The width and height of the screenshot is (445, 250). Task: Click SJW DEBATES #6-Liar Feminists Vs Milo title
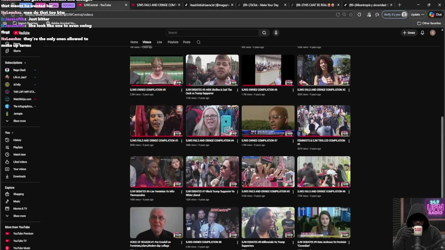pyautogui.click(x=152, y=193)
